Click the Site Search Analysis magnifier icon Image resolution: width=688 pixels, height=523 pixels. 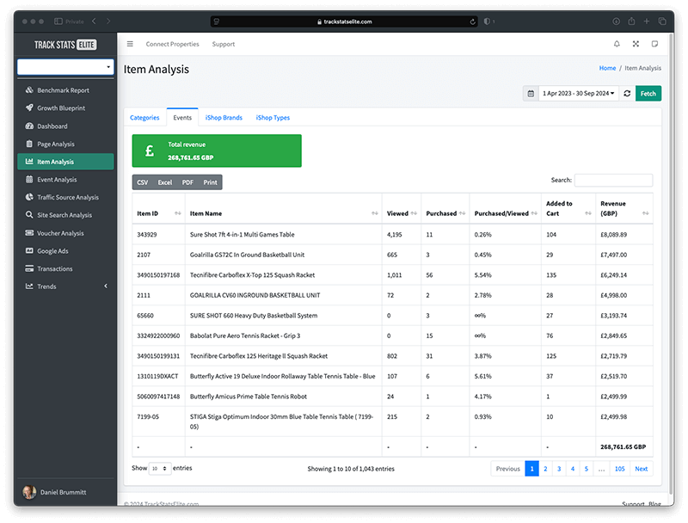29,215
